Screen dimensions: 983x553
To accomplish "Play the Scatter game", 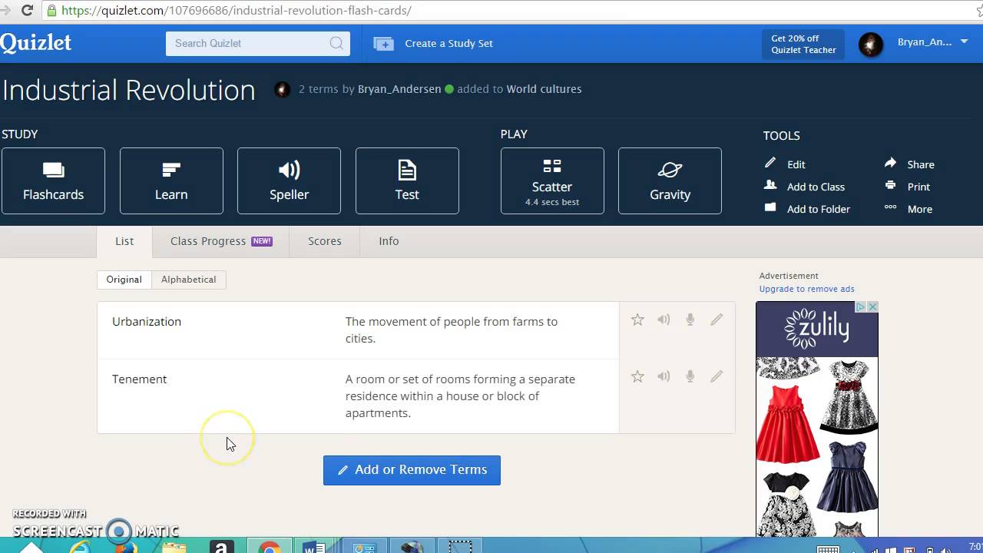I will click(552, 180).
